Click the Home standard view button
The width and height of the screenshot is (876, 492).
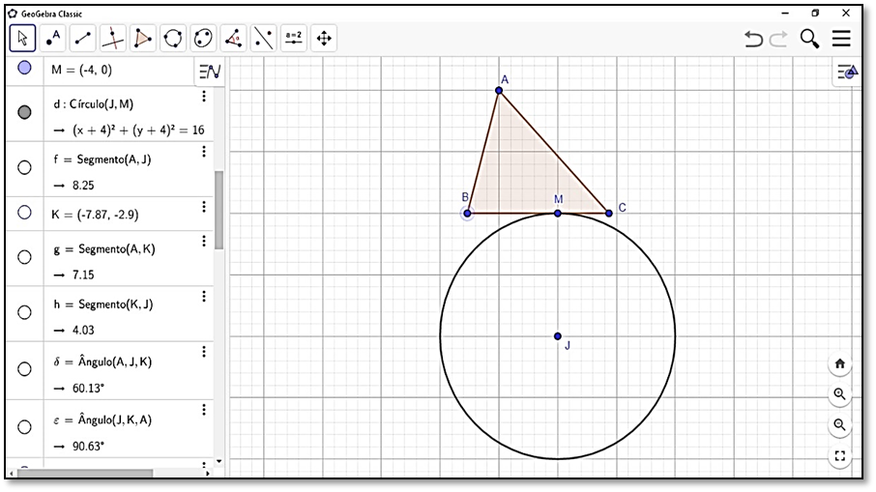(x=839, y=363)
